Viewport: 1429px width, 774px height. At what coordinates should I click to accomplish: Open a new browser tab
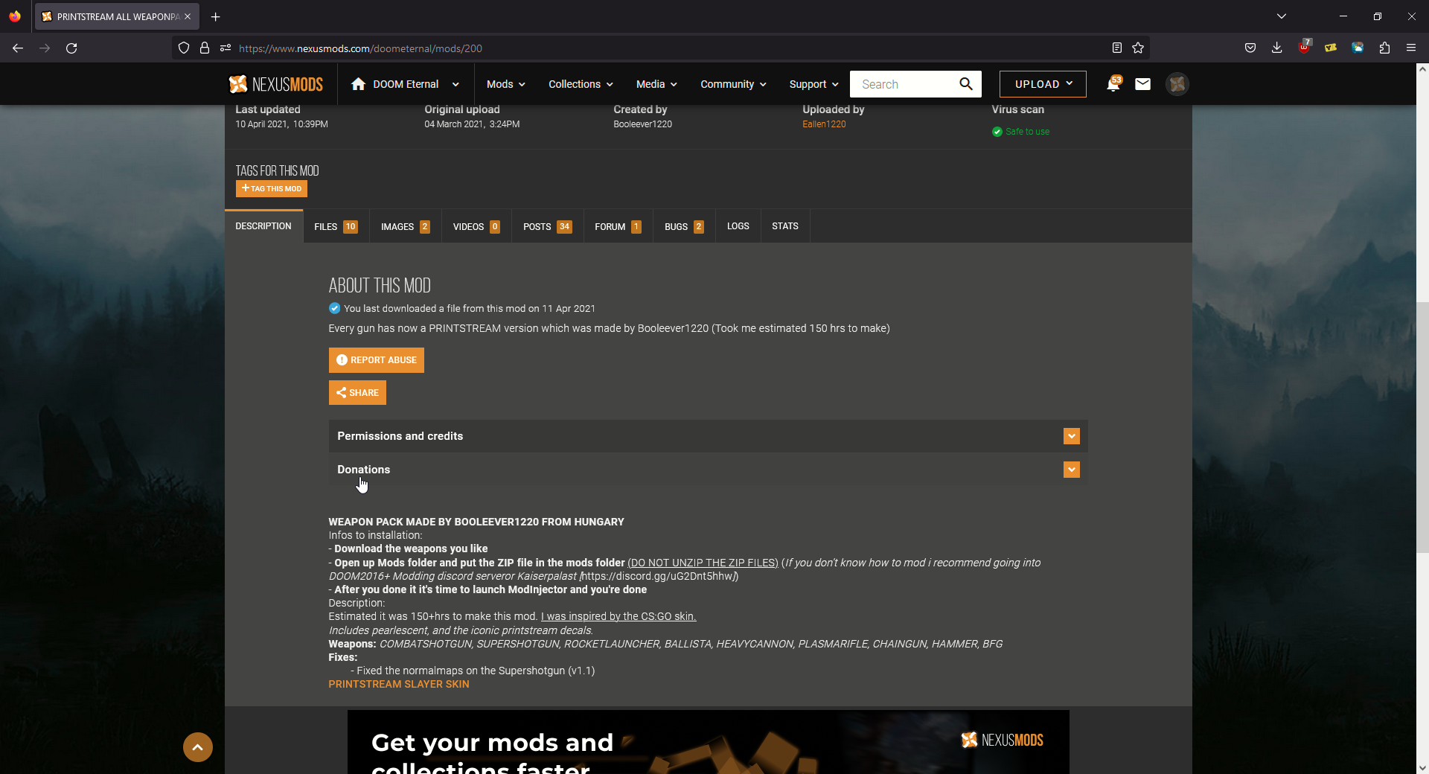click(x=216, y=16)
